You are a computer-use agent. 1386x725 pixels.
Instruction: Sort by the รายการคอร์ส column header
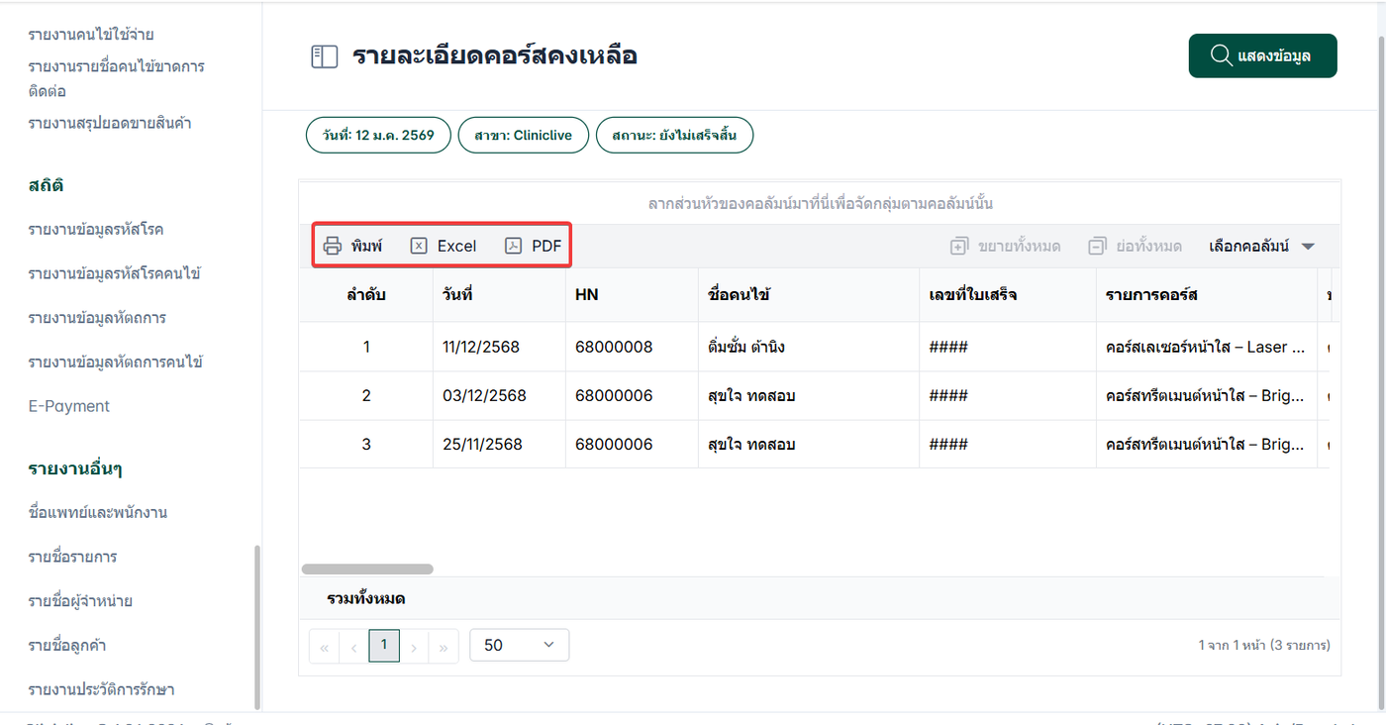coord(1207,295)
